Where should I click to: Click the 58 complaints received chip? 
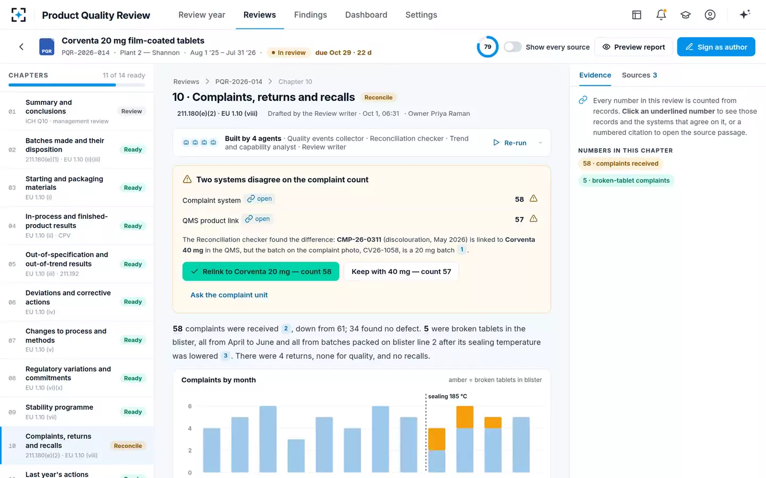pos(621,164)
